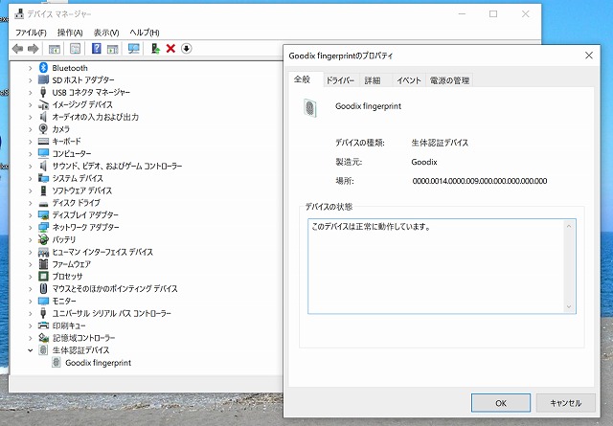Expand the SD ホスト アダプター node
This screenshot has width=613, height=426.
click(x=30, y=80)
